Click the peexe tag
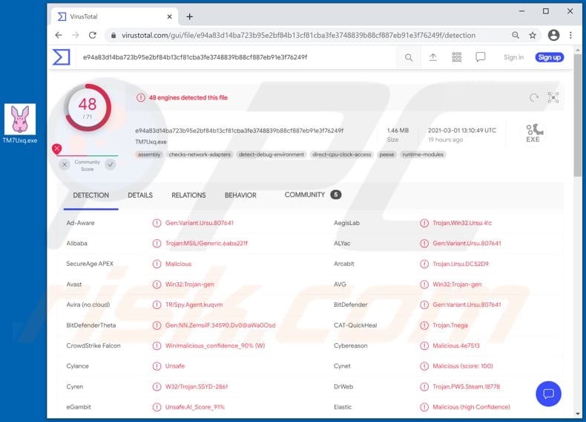This screenshot has height=422, width=586. [386, 155]
